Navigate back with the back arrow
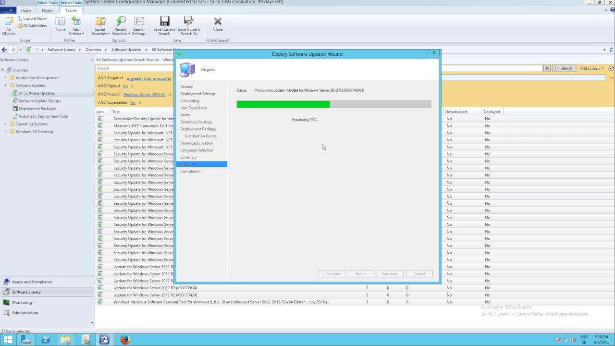 (4, 49)
